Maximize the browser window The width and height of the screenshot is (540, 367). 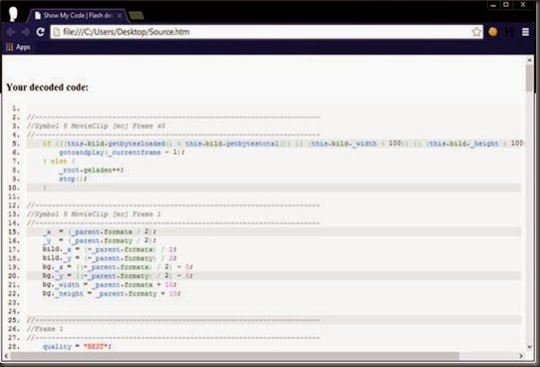click(x=506, y=5)
